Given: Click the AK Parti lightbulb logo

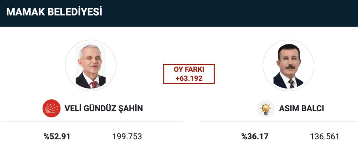Looking at the screenshot, I should click(266, 108).
